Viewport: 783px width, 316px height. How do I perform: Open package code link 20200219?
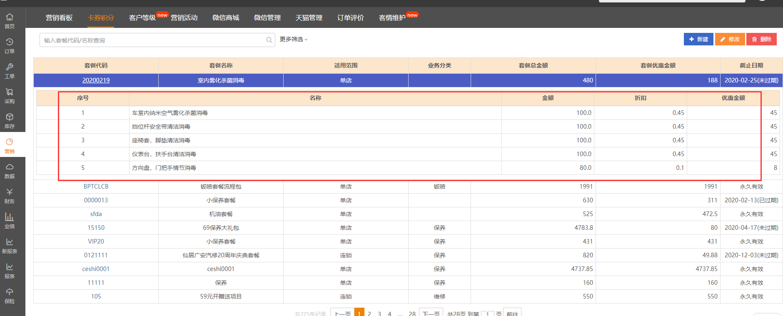tap(96, 80)
